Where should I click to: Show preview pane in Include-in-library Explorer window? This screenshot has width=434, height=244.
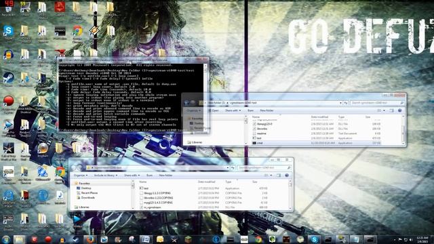(279, 176)
